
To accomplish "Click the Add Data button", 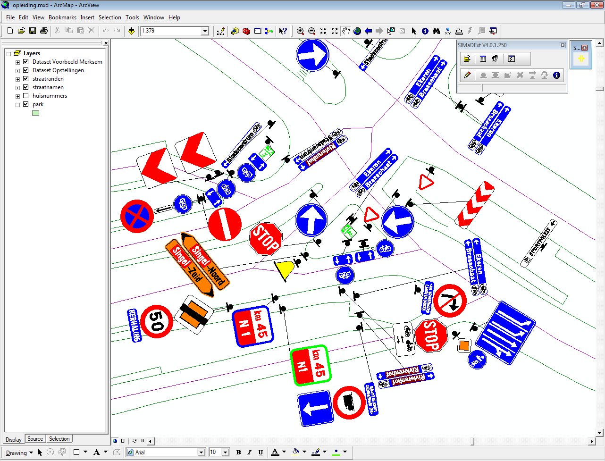I will click(x=132, y=31).
